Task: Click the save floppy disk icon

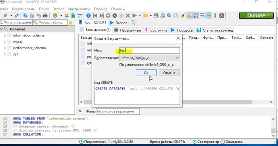Action: (156, 16)
